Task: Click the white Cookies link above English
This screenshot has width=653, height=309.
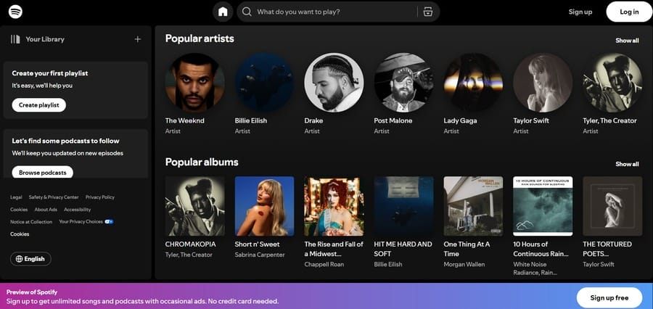Action: pyautogui.click(x=20, y=234)
